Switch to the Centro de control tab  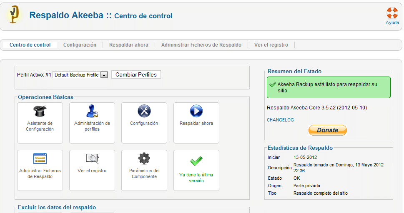tap(30, 45)
